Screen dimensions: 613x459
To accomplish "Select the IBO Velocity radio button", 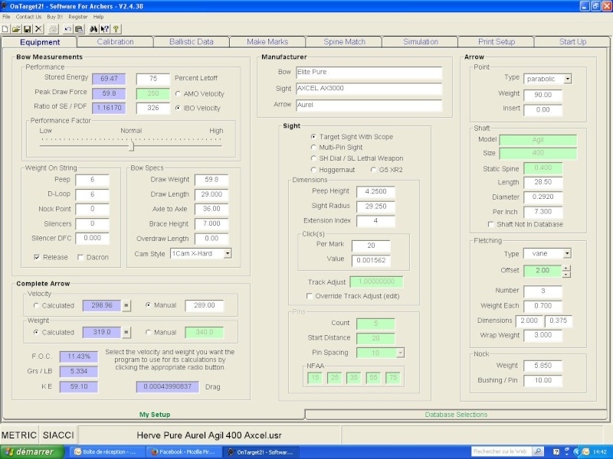I will pyautogui.click(x=179, y=108).
